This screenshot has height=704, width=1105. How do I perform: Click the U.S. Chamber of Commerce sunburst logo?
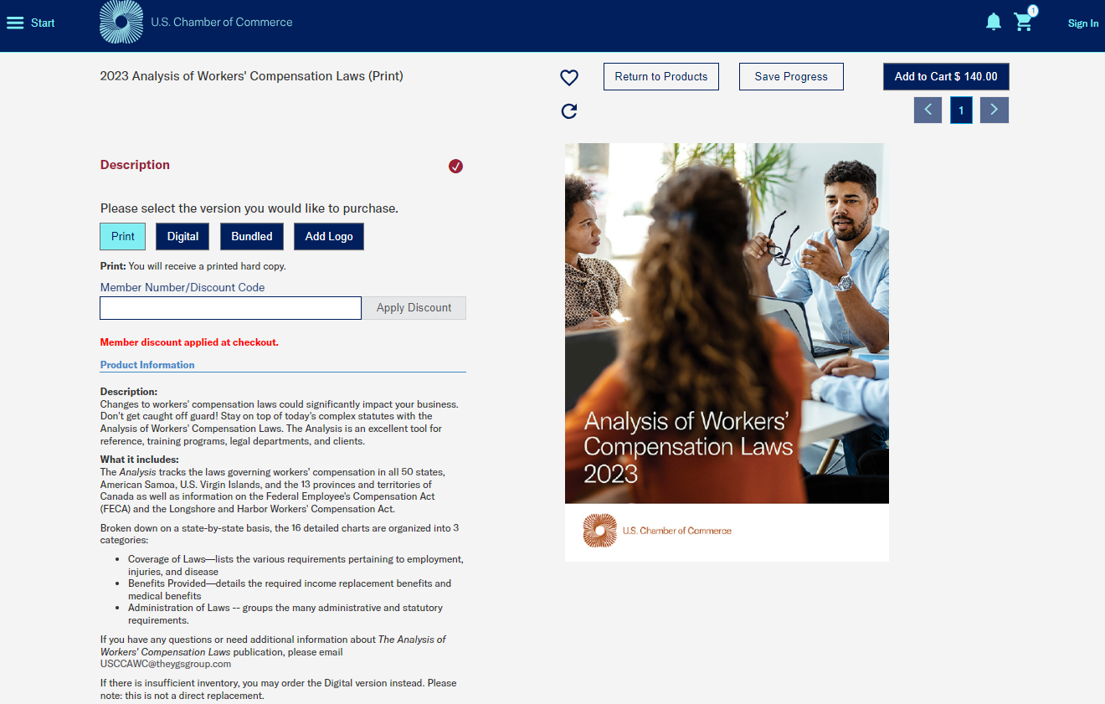(x=121, y=22)
